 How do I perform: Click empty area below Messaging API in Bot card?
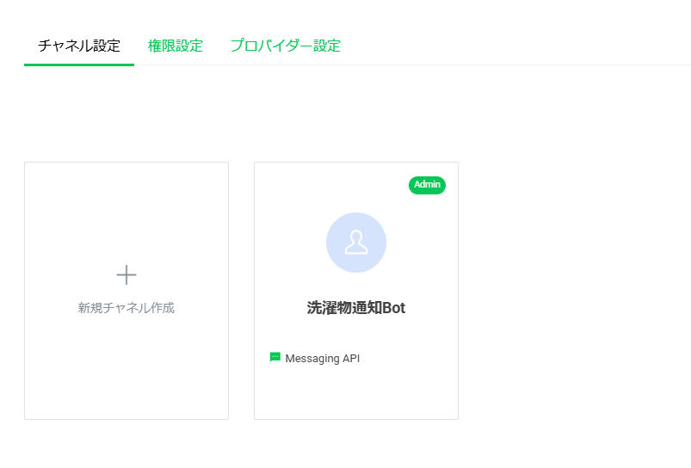pos(356,393)
